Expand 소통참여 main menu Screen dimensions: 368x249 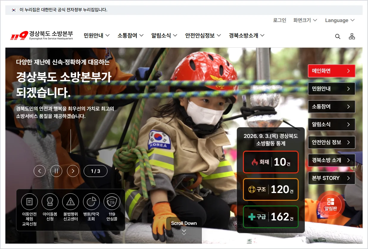(x=130, y=35)
